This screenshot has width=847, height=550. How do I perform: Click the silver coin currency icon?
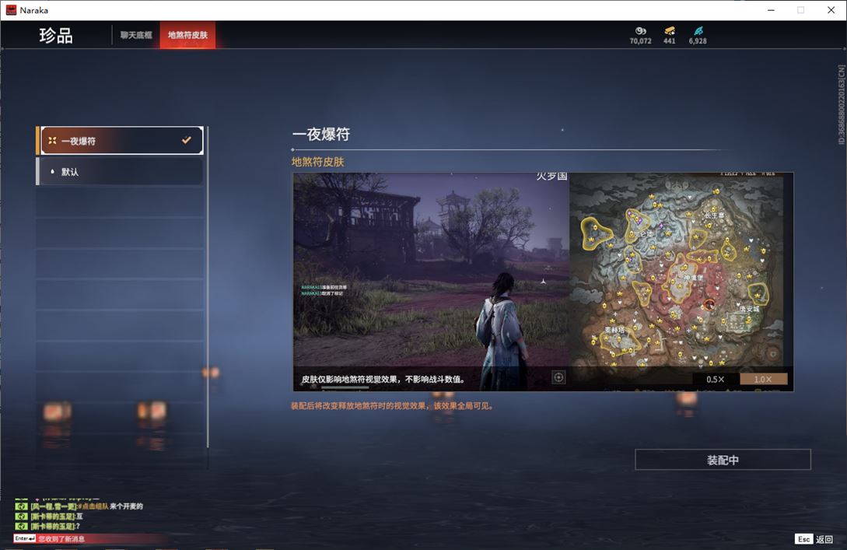(641, 31)
